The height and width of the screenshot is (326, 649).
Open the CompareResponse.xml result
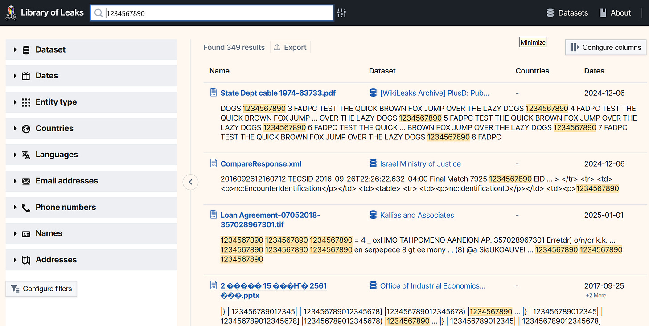pyautogui.click(x=261, y=164)
